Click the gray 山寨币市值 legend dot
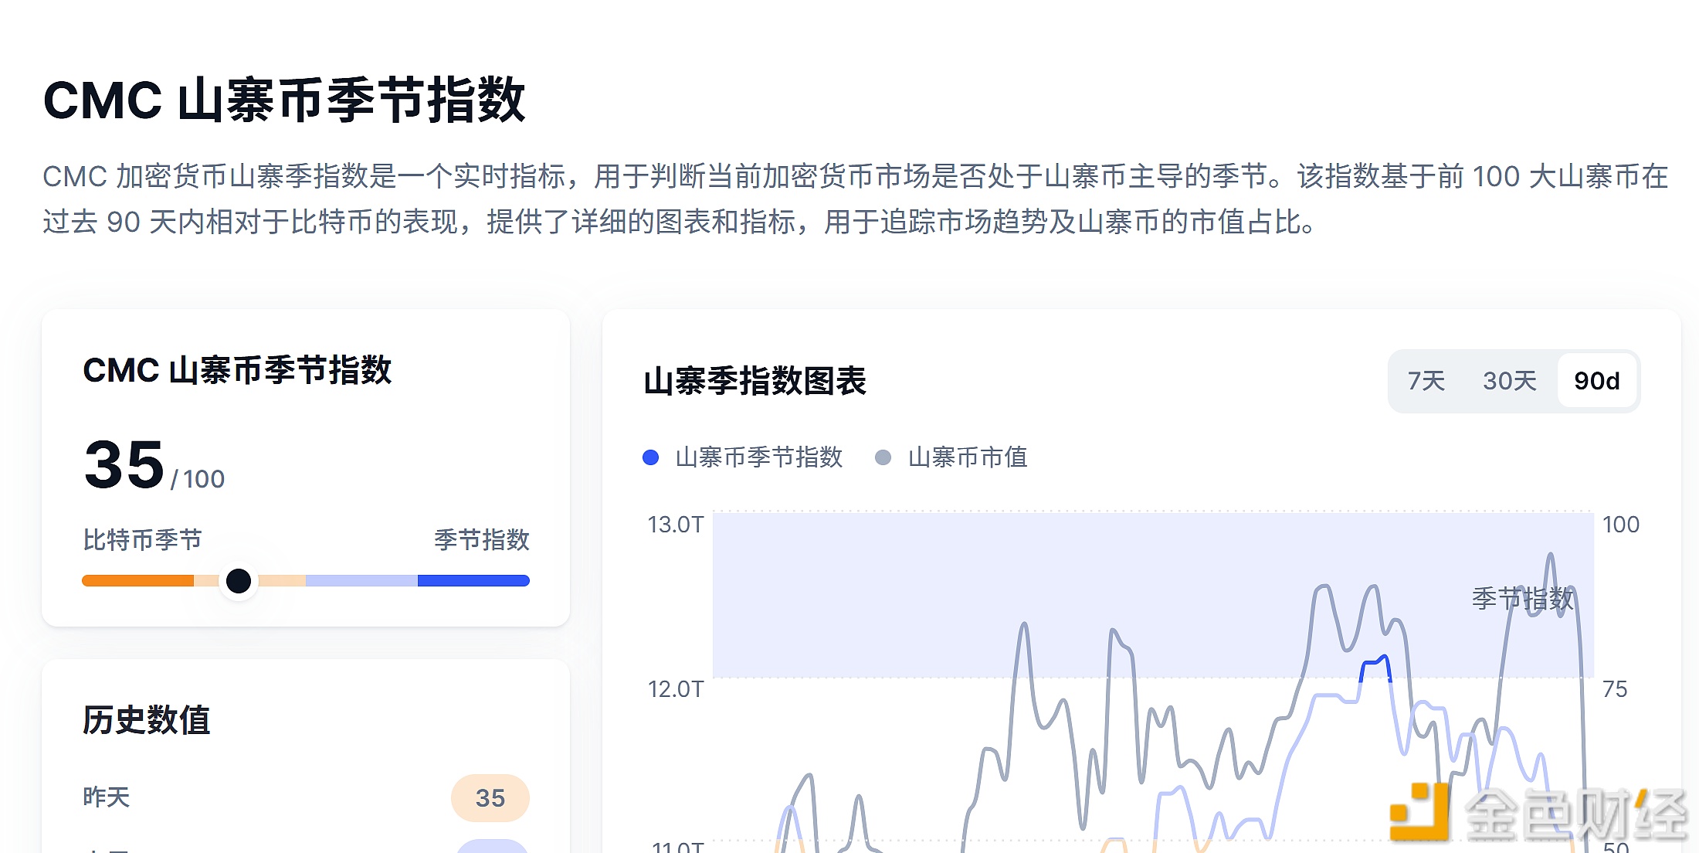Image resolution: width=1699 pixels, height=853 pixels. tap(881, 457)
